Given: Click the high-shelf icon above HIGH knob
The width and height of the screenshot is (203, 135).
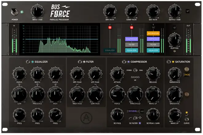Looking at the screenshot, I should [x=55, y=84].
